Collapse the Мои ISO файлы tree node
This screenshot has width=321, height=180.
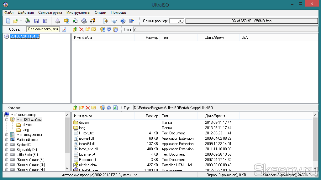(x=7, y=120)
